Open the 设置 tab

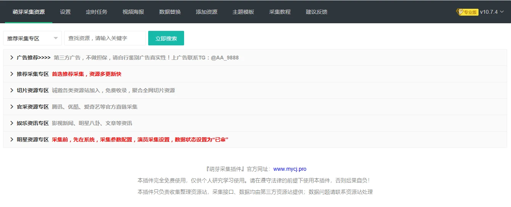[x=65, y=12]
